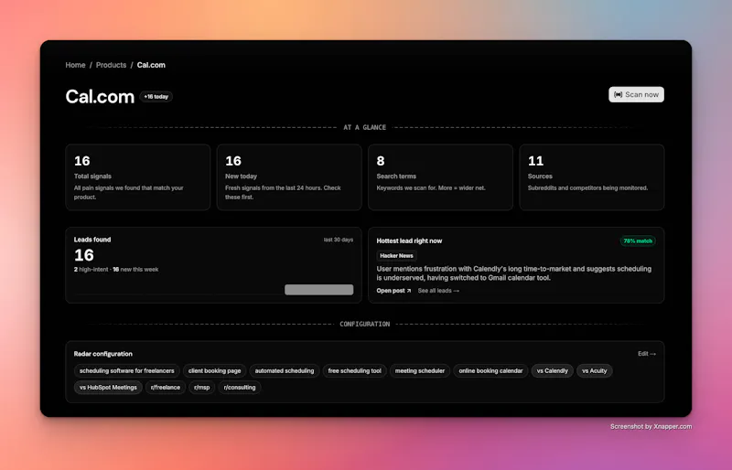This screenshot has height=470, width=732.
Task: Click the 'free scheduling tool' chip
Action: [354, 370]
